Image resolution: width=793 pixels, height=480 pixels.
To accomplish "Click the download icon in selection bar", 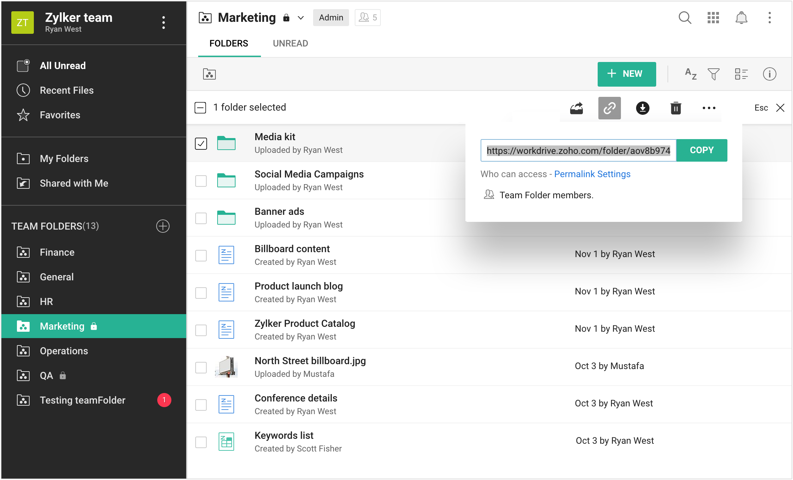I will (x=642, y=108).
